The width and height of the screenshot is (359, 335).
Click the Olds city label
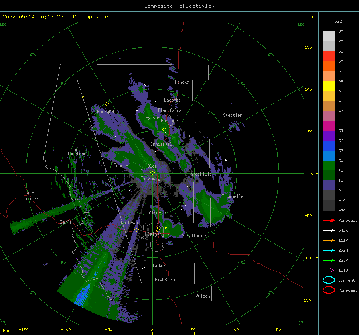tap(152, 166)
